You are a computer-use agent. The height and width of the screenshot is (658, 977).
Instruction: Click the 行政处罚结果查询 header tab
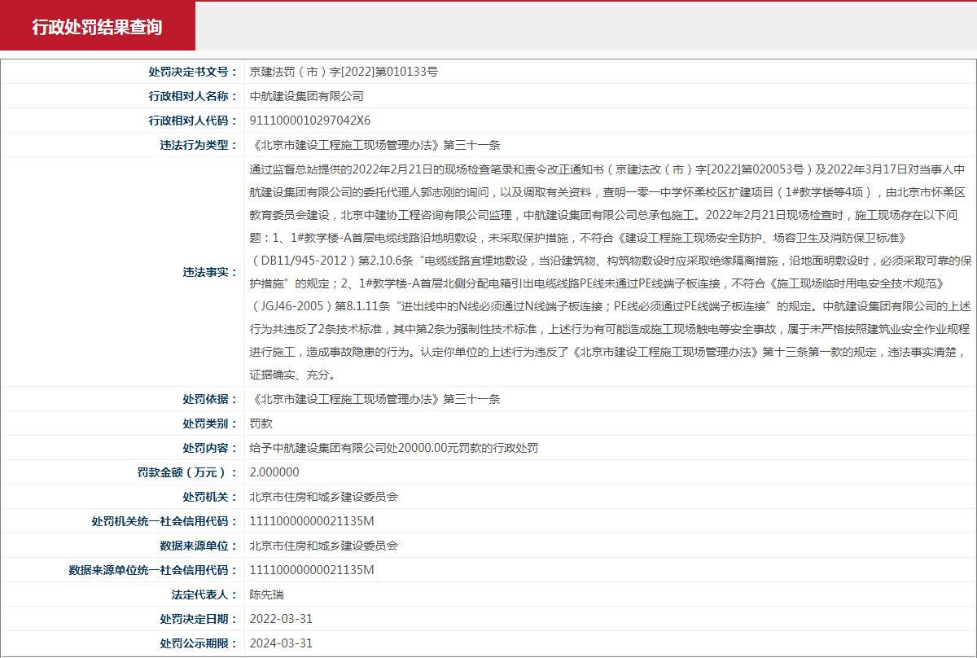click(x=97, y=26)
